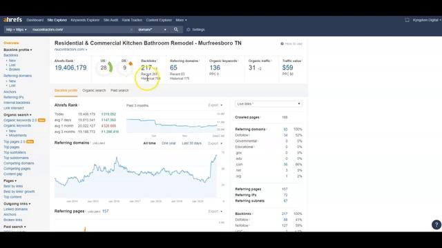
Task: Open Backlinks in the sidebar
Action: (11, 55)
